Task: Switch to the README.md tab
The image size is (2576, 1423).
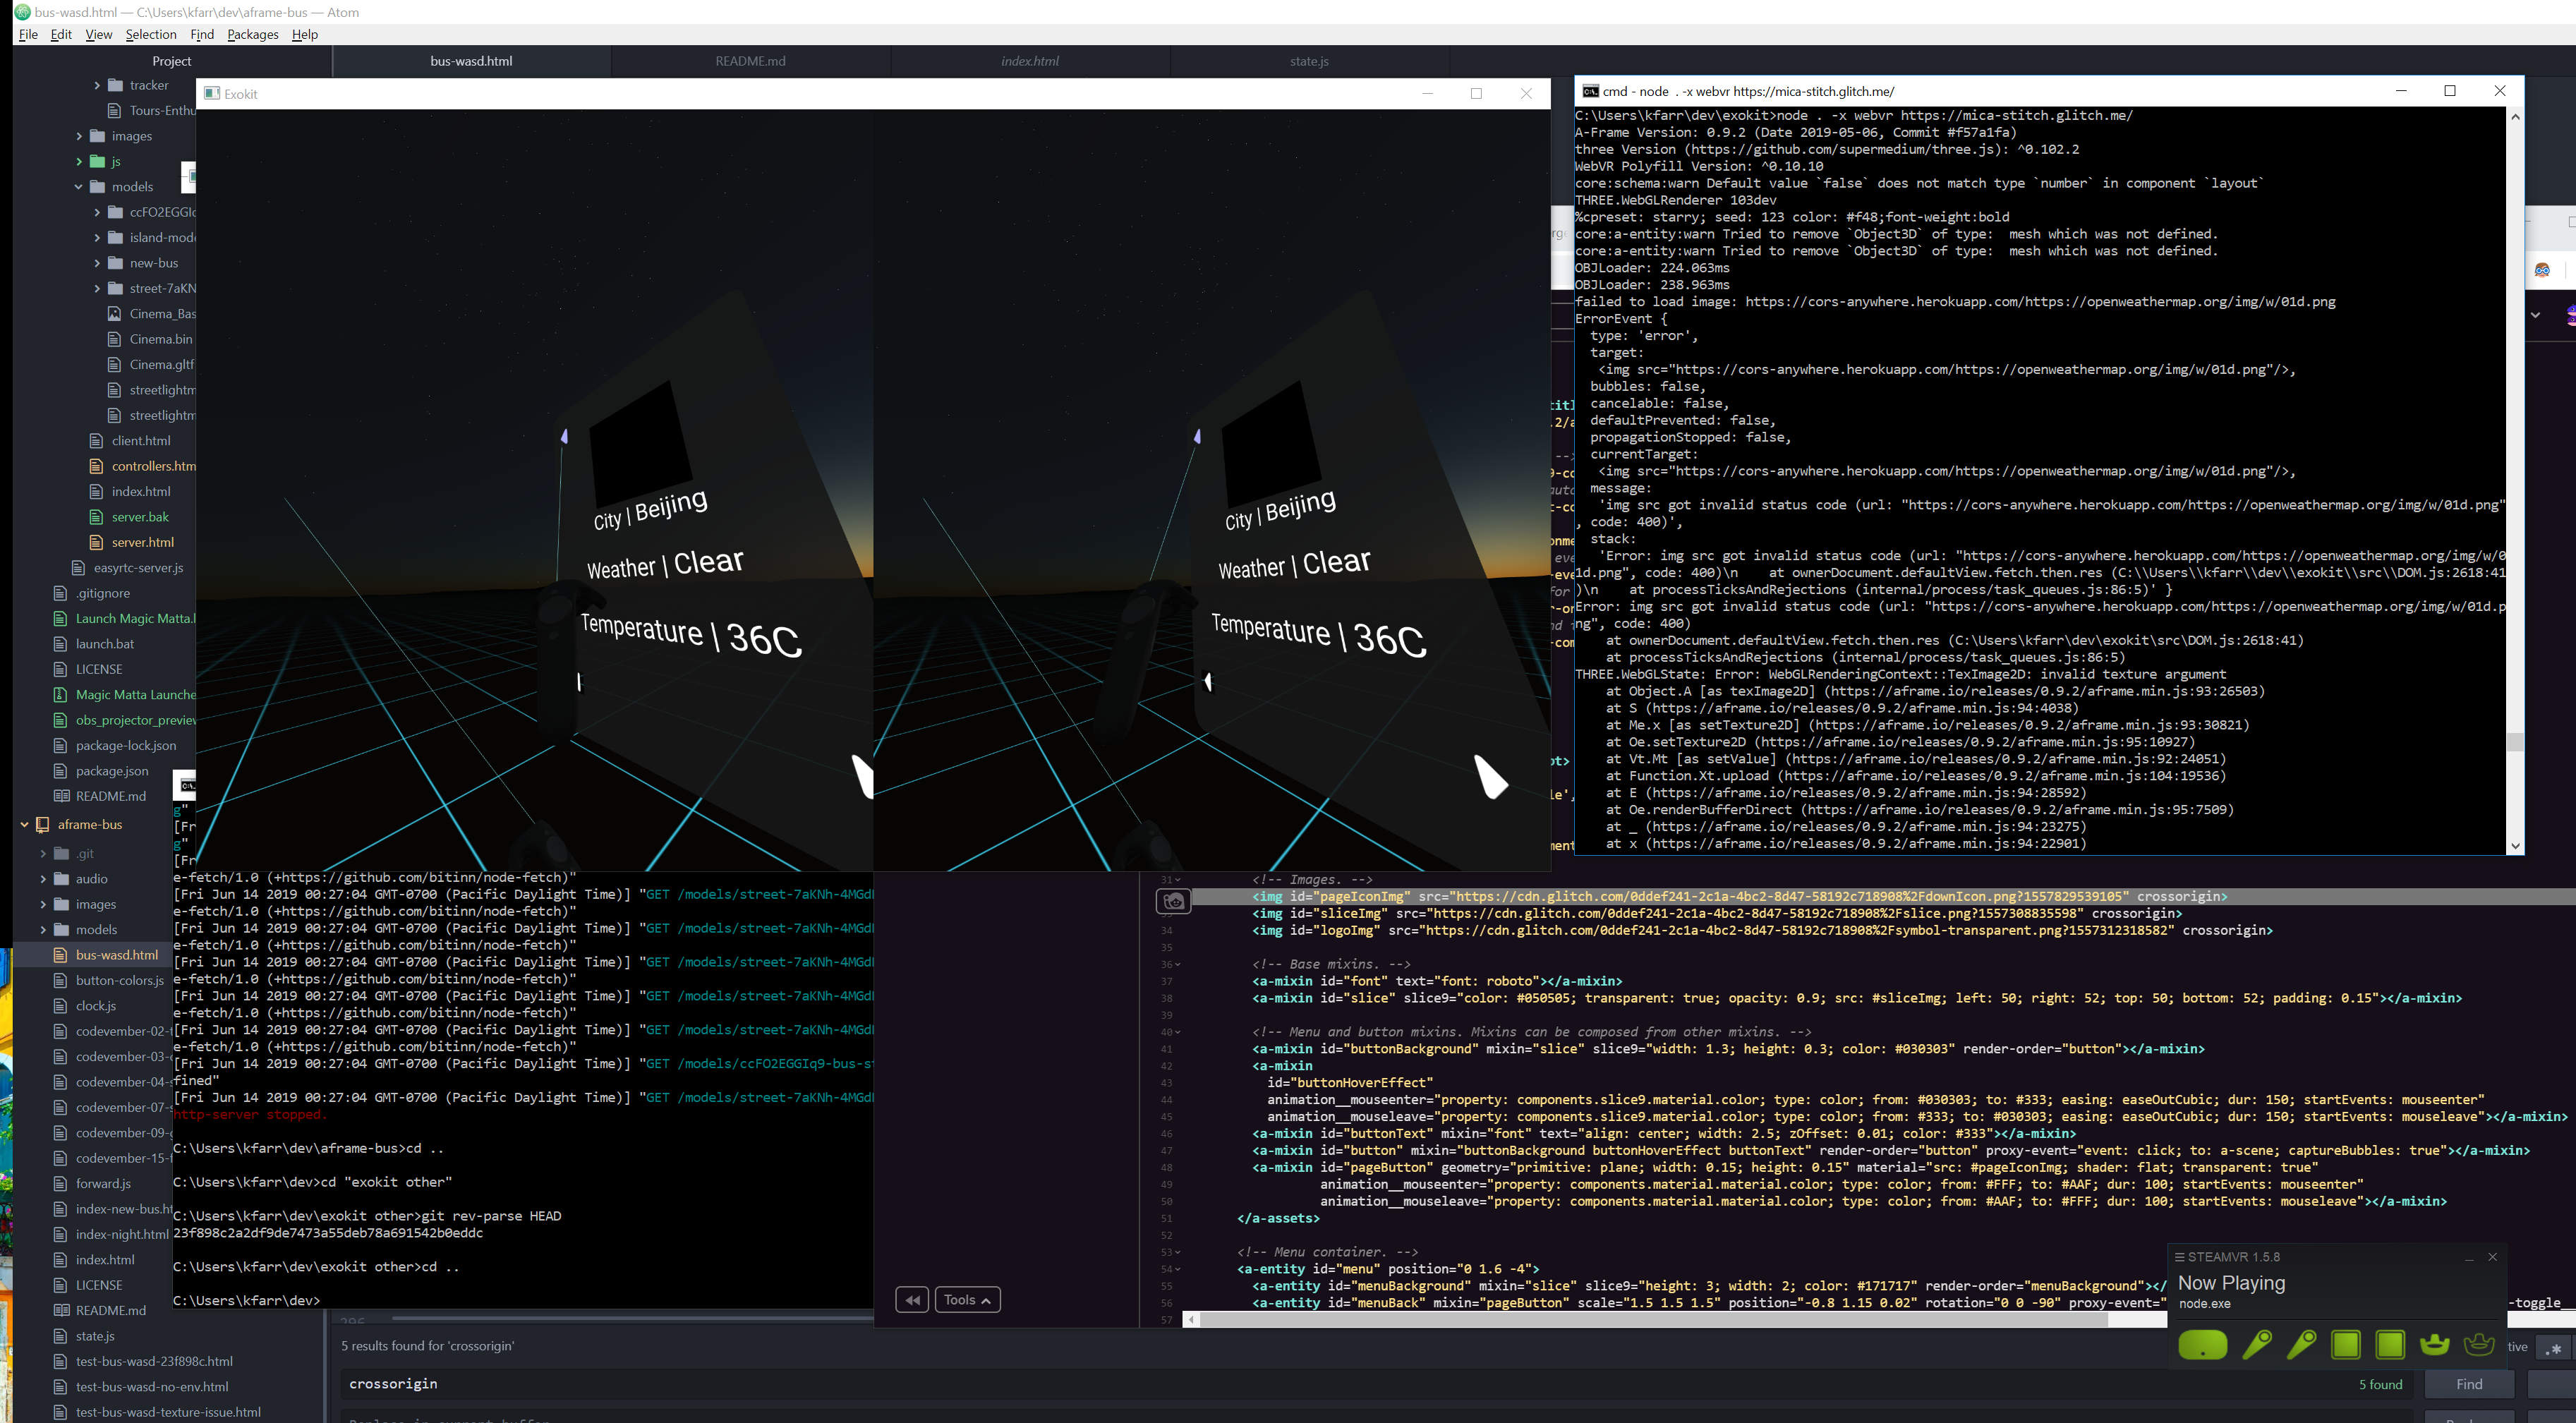Action: 750,61
